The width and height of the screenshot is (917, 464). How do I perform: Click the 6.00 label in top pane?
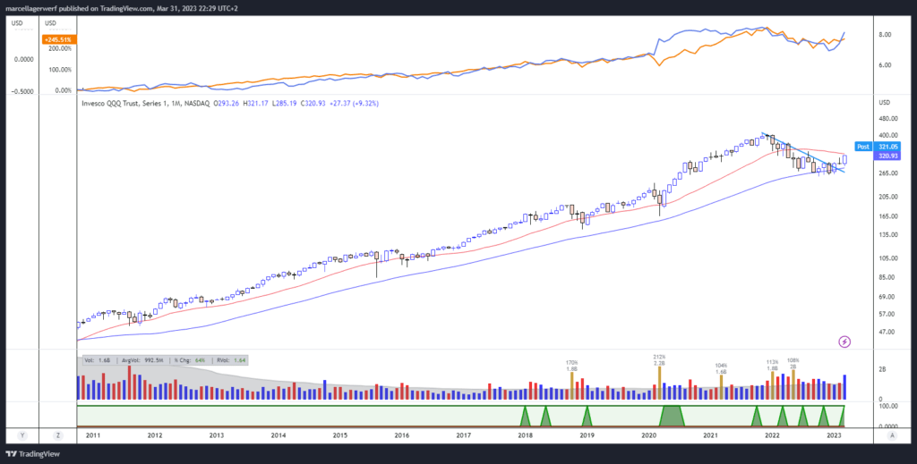pyautogui.click(x=885, y=65)
